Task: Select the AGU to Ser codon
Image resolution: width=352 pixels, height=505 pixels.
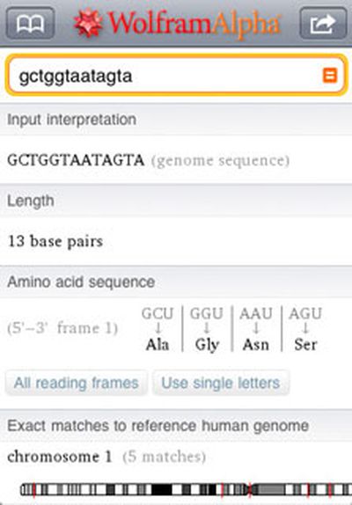Action: tap(305, 328)
